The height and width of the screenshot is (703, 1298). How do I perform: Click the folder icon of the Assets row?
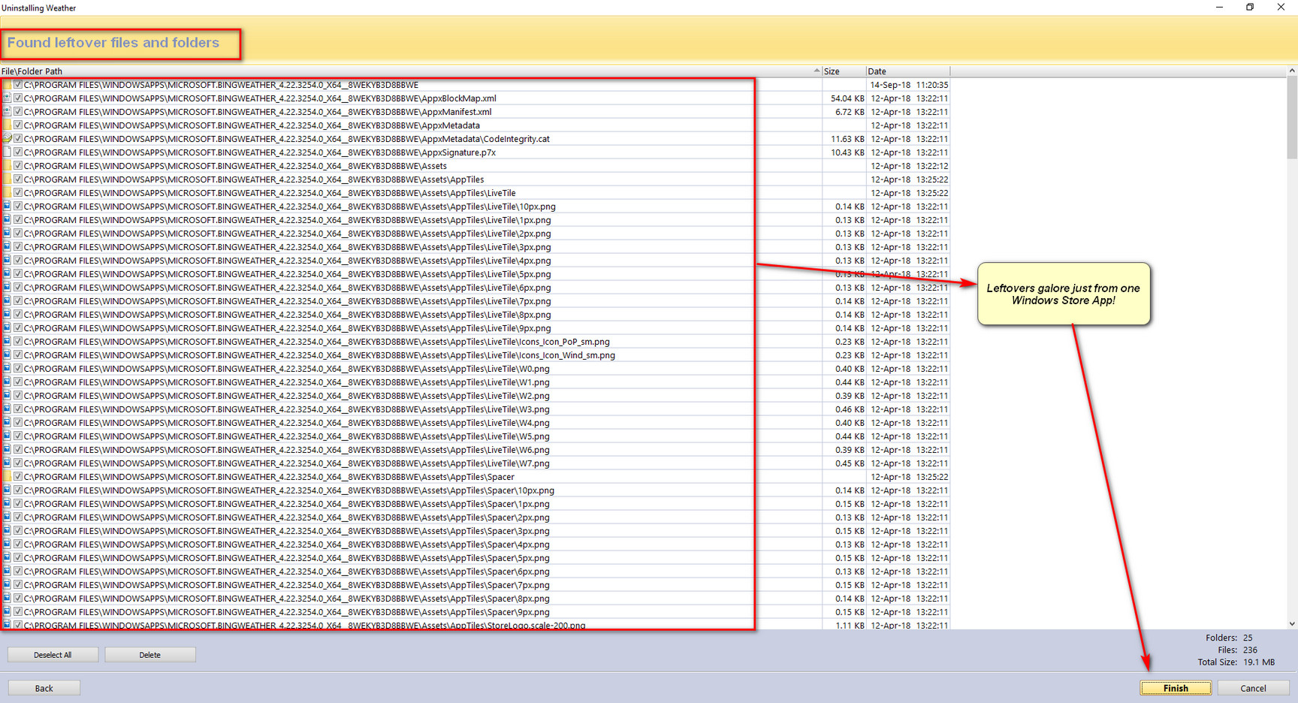7,166
